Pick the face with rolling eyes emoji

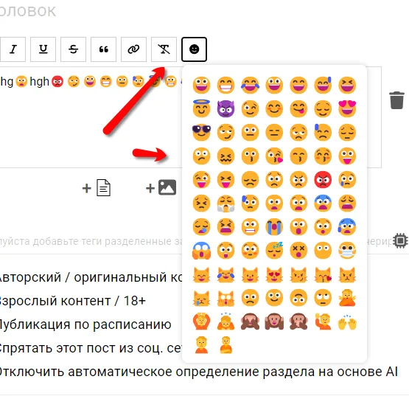[323, 298]
